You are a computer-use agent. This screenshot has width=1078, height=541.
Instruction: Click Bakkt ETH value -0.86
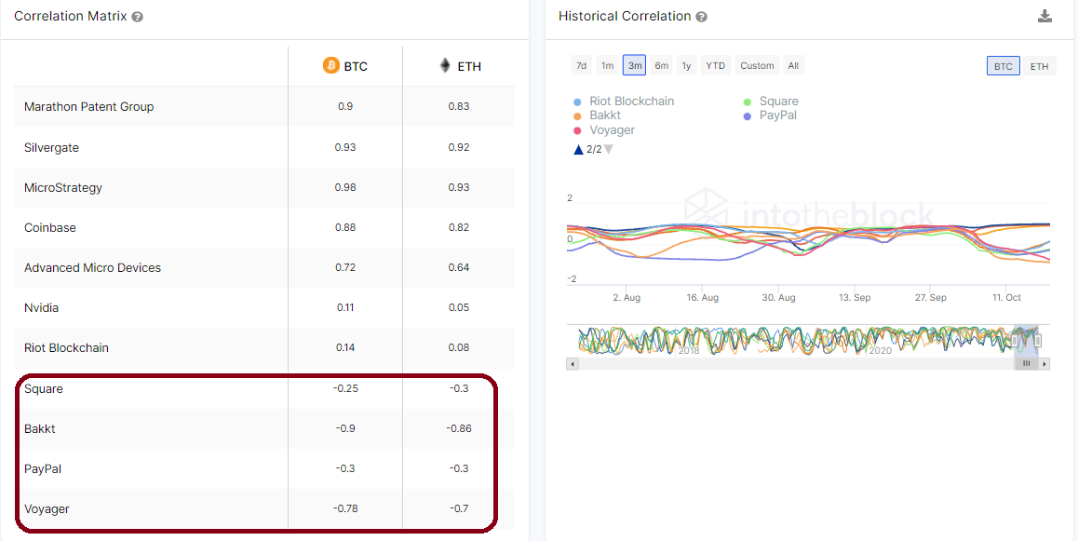click(x=459, y=428)
